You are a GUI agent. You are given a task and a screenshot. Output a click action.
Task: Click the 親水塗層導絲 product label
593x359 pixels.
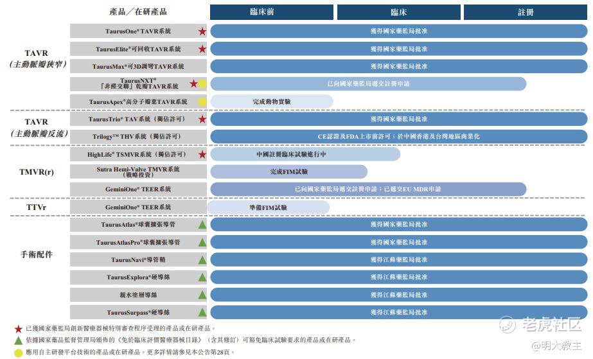click(x=138, y=295)
